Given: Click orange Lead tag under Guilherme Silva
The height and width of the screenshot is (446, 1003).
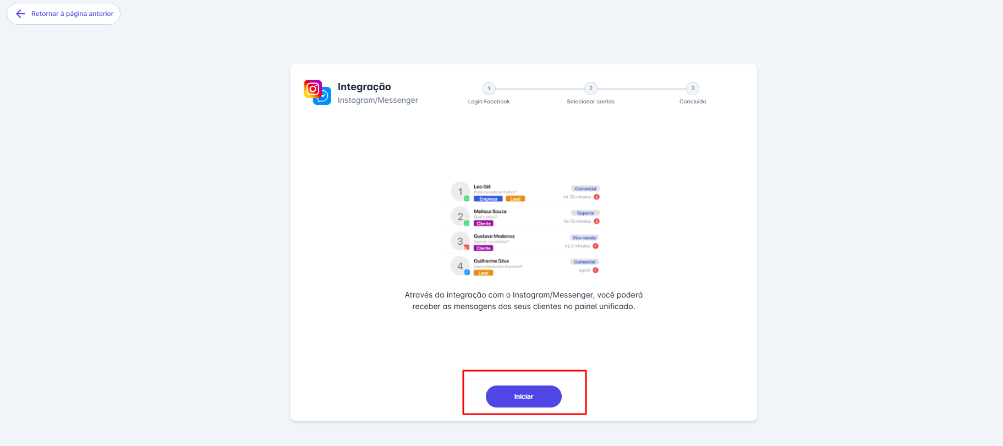Looking at the screenshot, I should [483, 273].
